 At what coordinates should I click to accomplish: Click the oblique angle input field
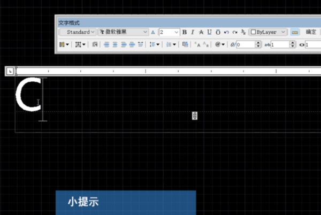(246, 45)
